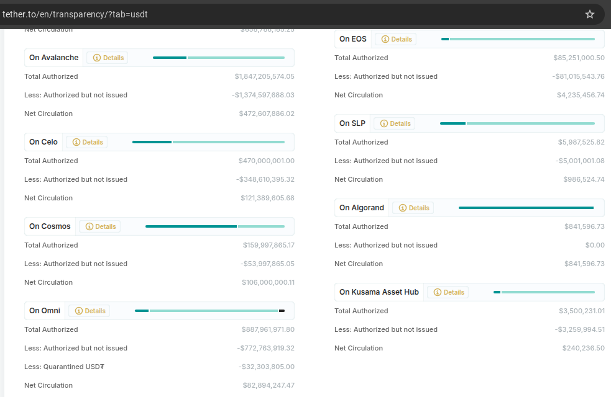
Task: Click the tether.to address bar URL
Action: tap(75, 14)
